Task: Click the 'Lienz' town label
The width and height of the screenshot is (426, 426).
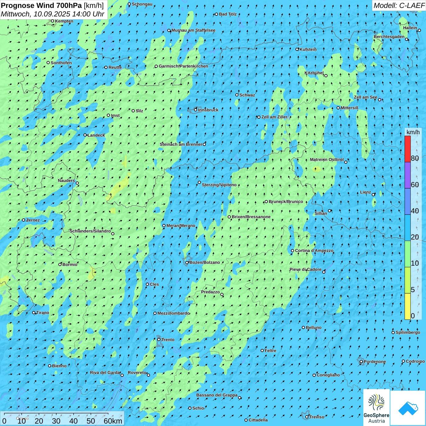Action: point(365,192)
